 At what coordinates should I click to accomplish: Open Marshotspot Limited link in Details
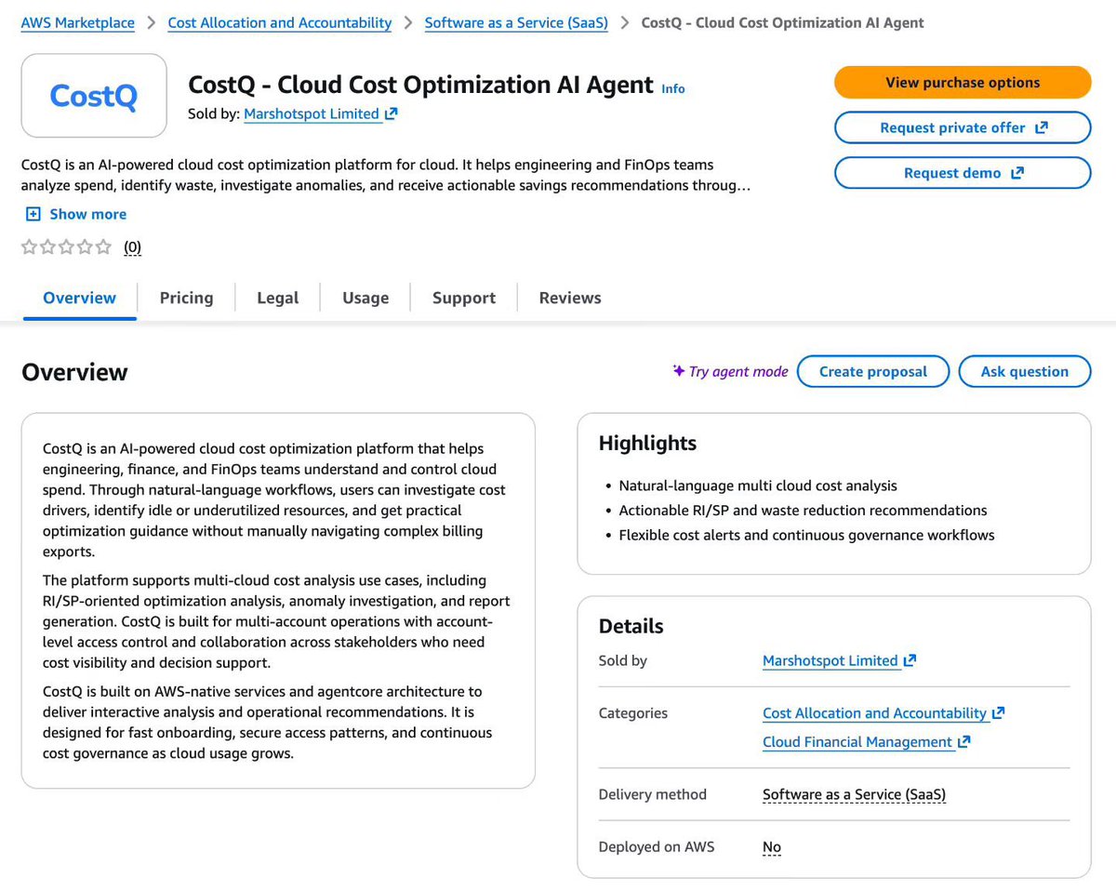830,660
